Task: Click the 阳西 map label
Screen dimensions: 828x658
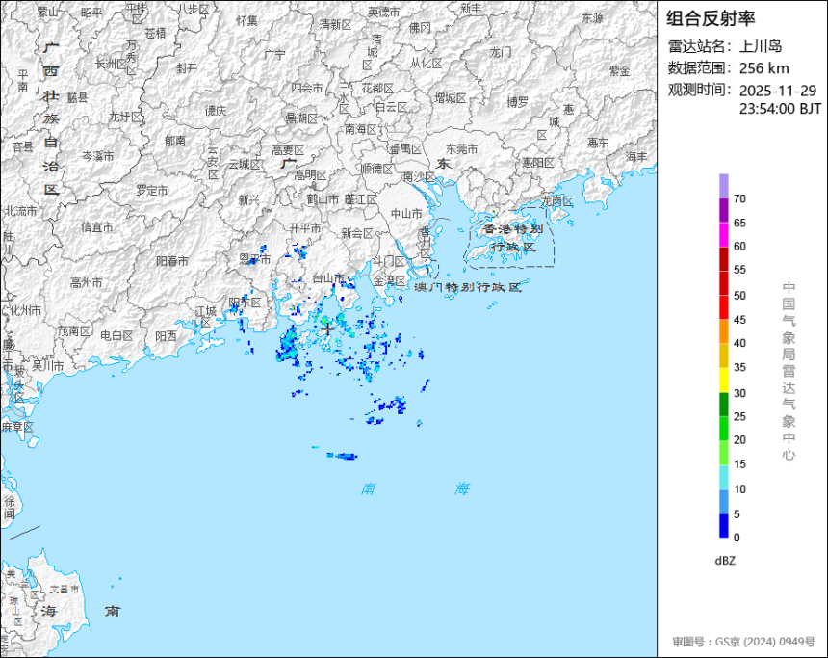Action: tap(166, 336)
